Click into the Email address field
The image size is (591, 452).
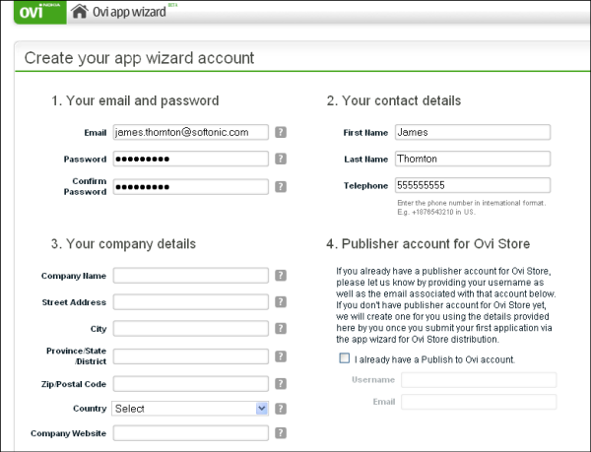[x=191, y=132]
